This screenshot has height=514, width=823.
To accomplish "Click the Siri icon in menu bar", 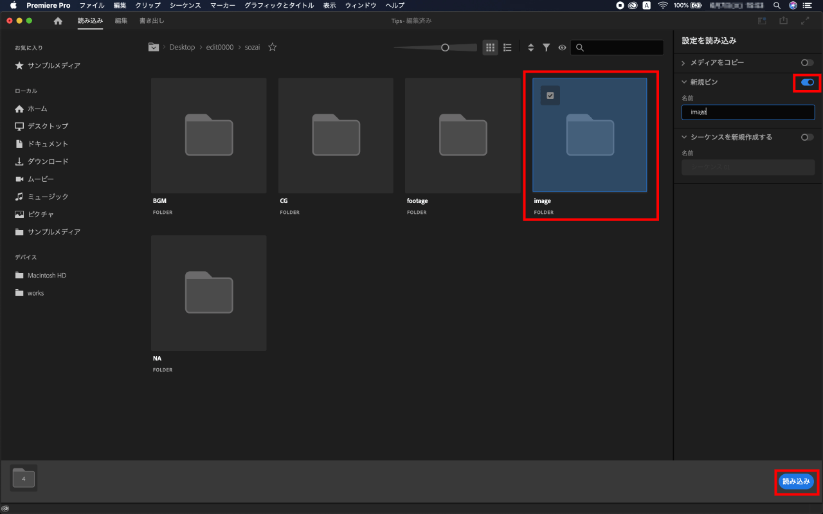I will pyautogui.click(x=793, y=5).
